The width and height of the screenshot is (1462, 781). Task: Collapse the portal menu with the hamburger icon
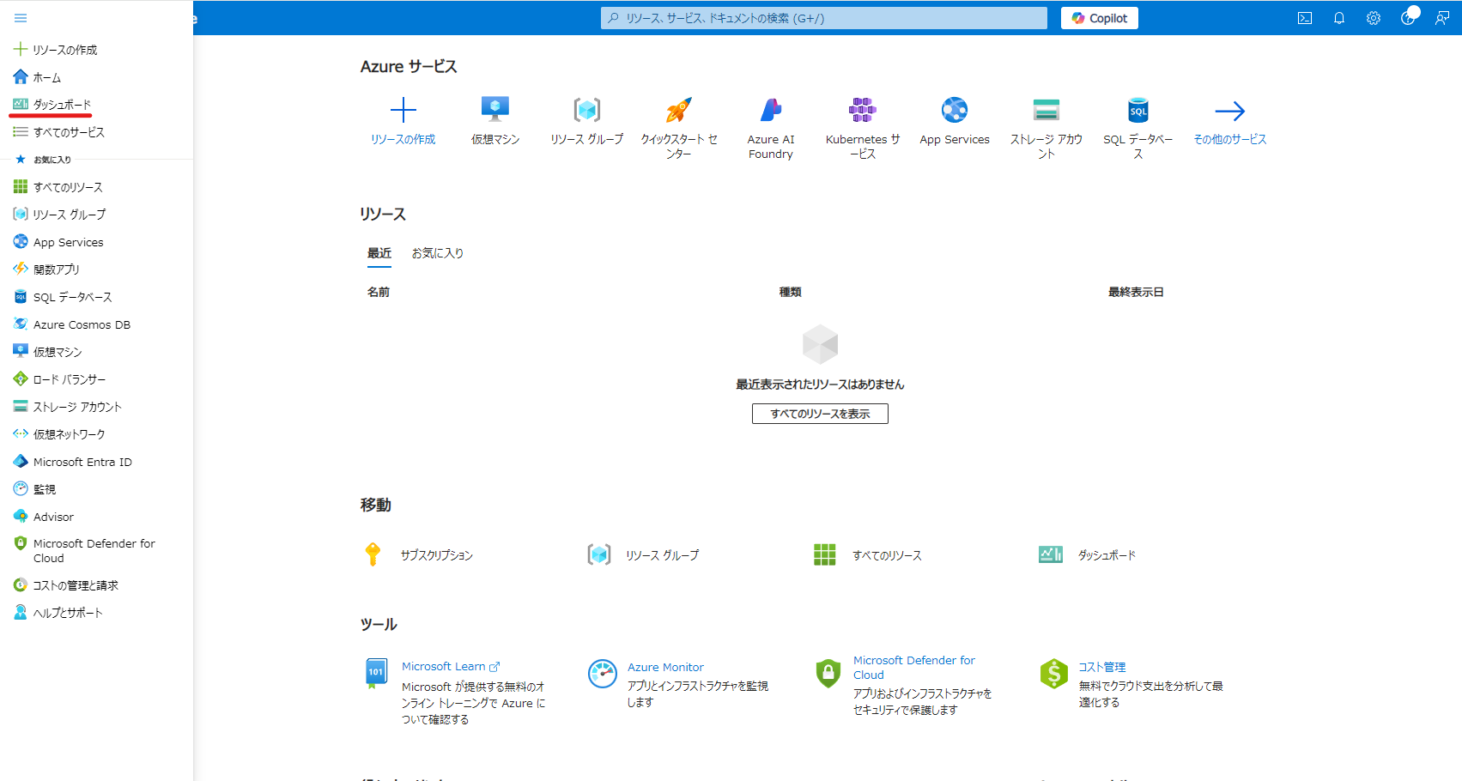(x=21, y=18)
